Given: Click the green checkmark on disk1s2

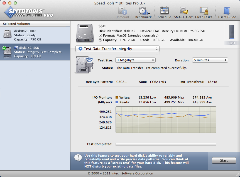Looking at the screenshot, I should click(4, 48).
